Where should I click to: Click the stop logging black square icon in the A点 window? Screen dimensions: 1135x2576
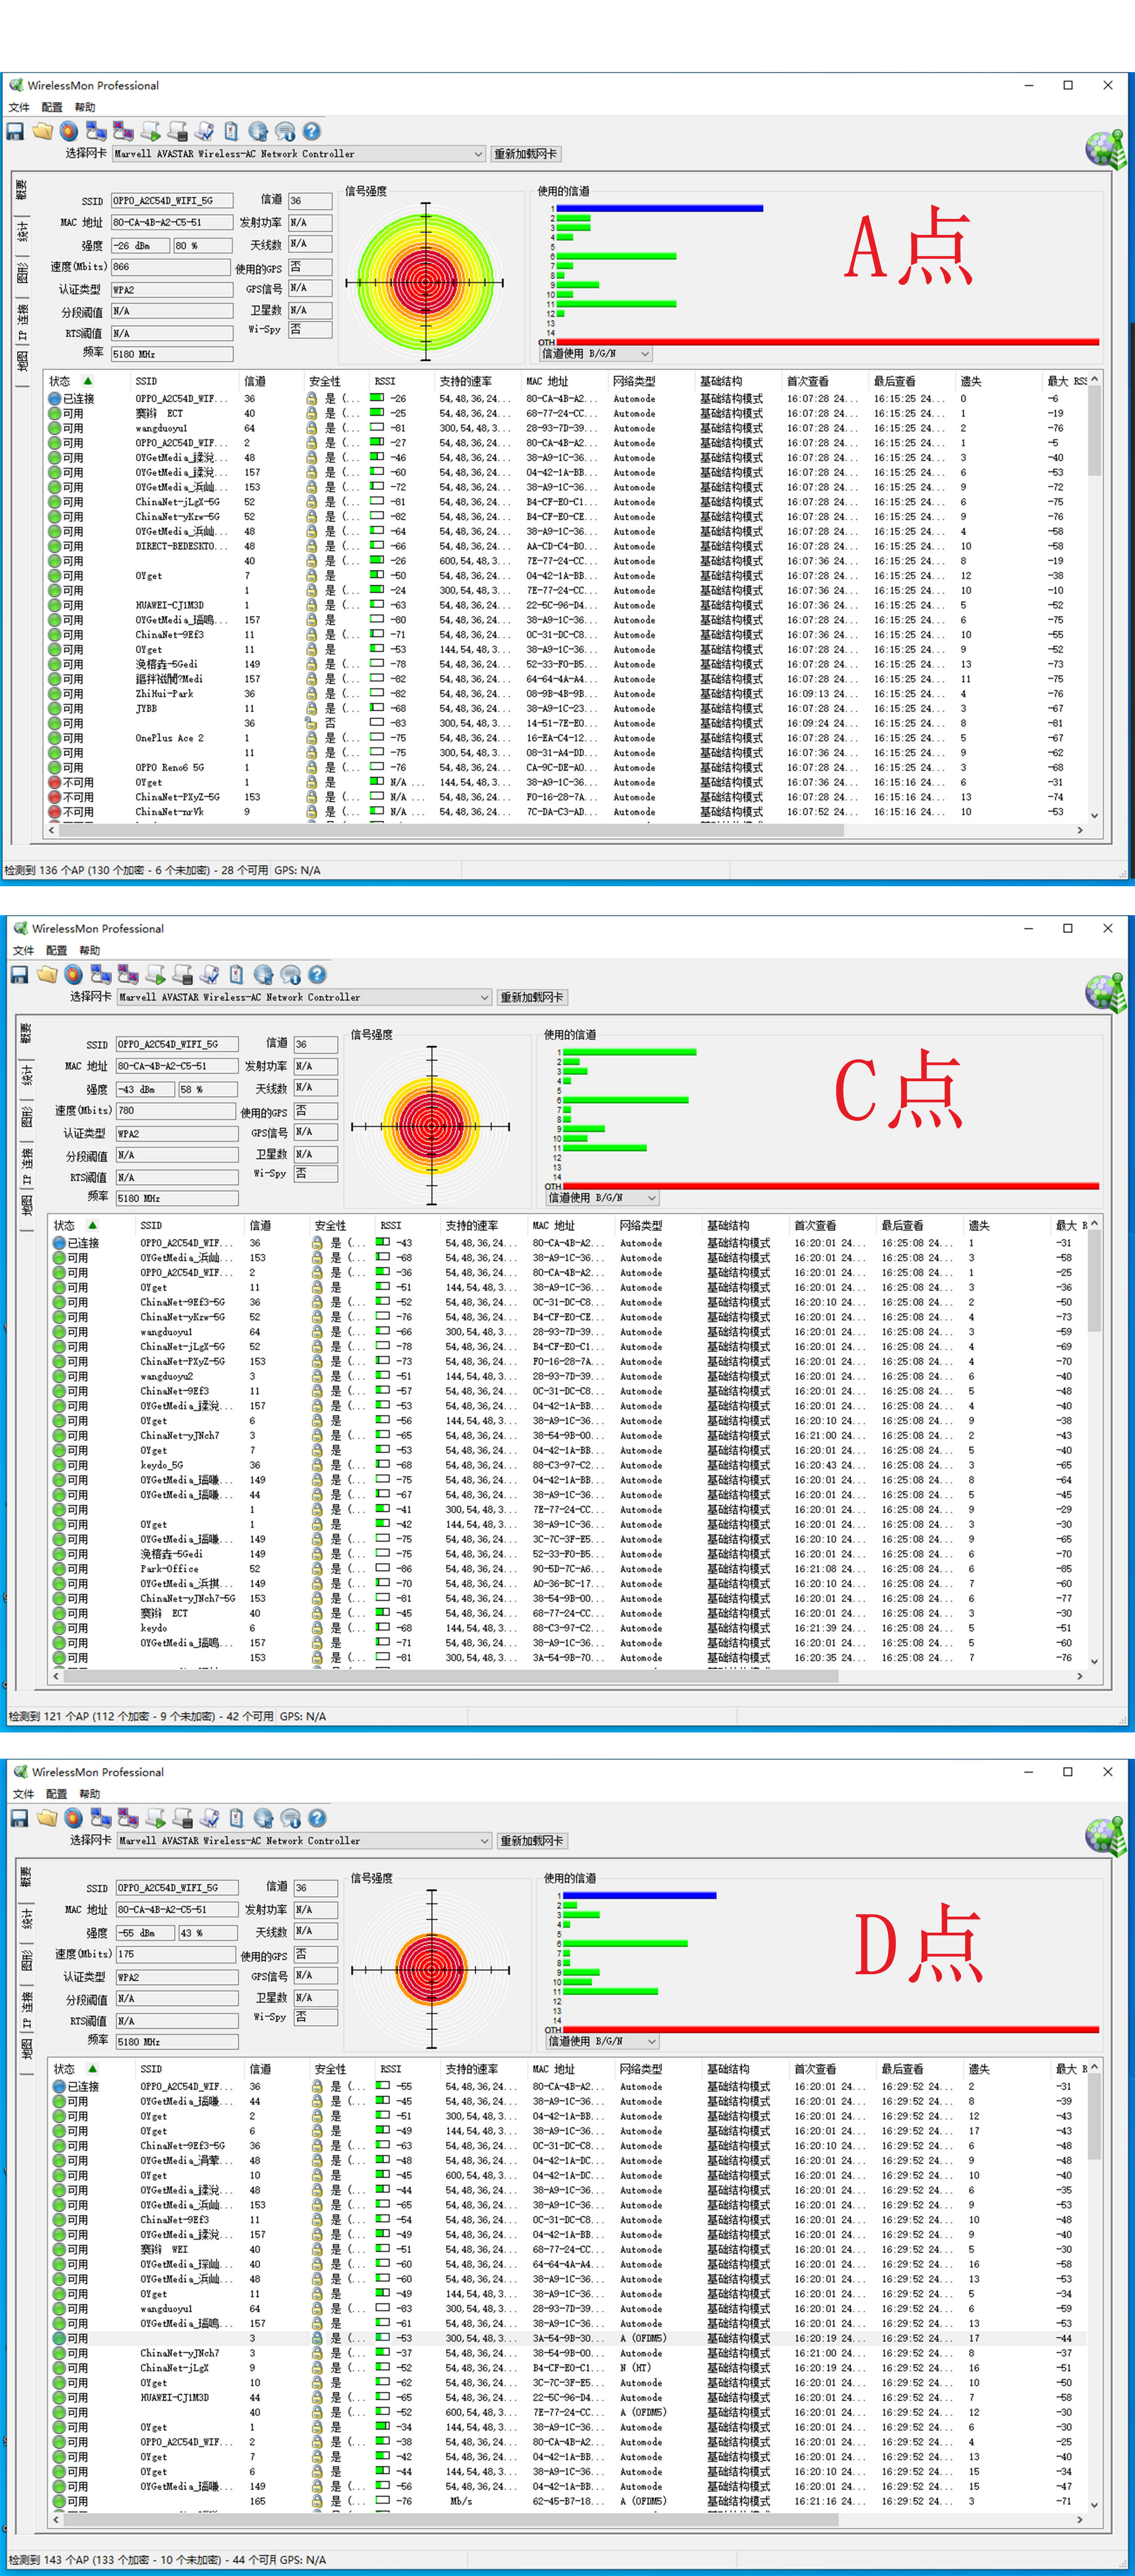click(x=177, y=131)
